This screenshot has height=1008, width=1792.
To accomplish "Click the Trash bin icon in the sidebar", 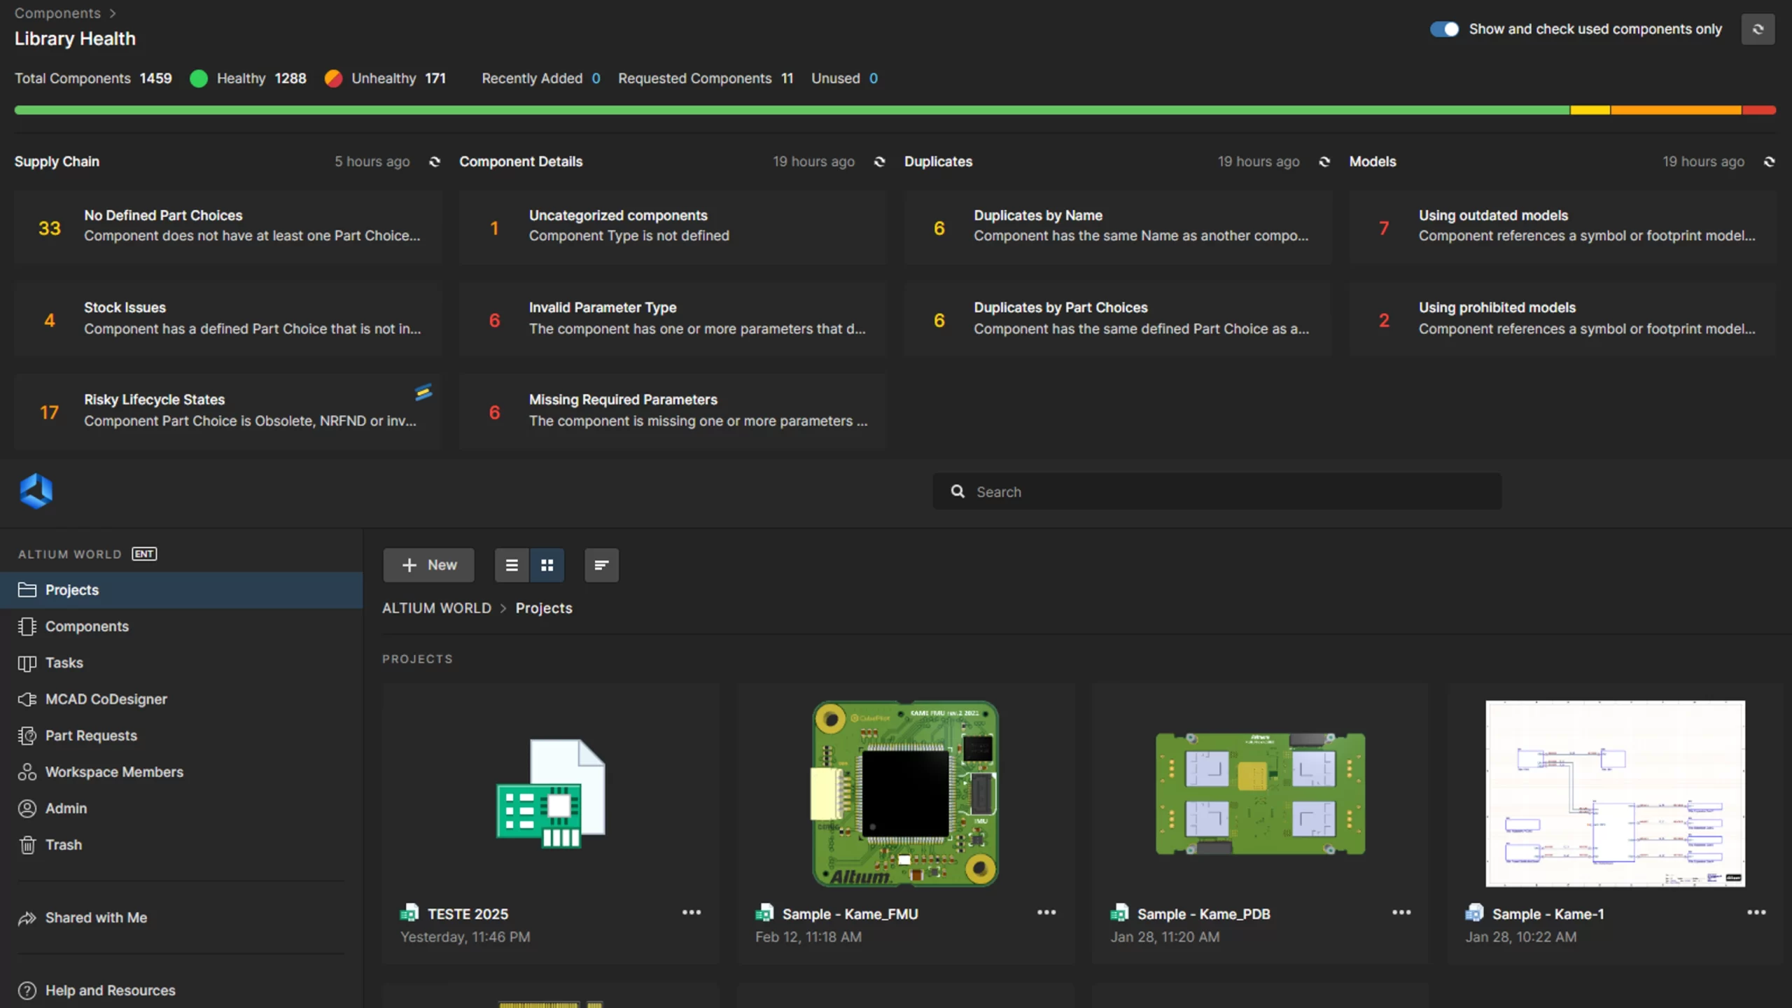I will pyautogui.click(x=27, y=845).
